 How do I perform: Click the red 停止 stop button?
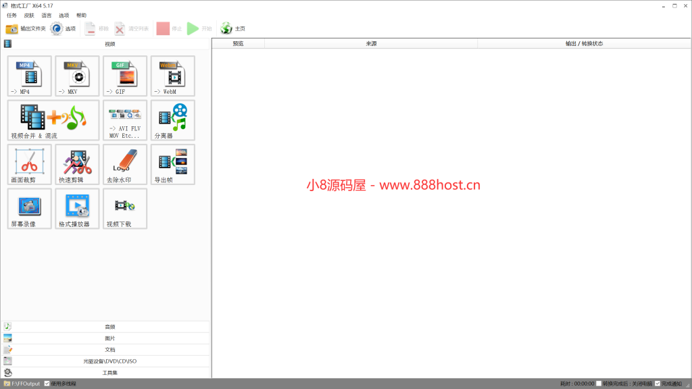(169, 28)
